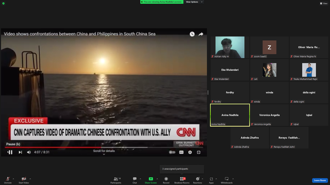Screen dimensions: 330x185
Task: Select Teuku Muhammad Rajiv participant tile
Action: (309, 70)
